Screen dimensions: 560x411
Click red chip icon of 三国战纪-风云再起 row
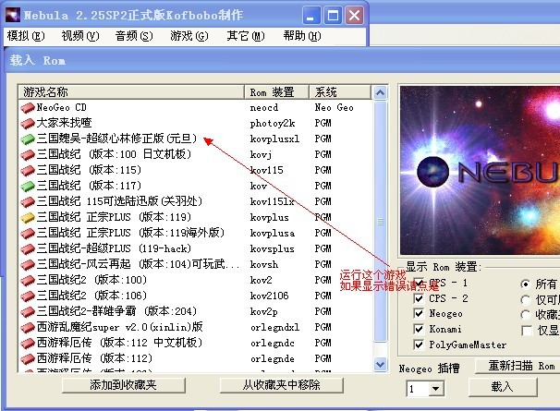coord(28,264)
